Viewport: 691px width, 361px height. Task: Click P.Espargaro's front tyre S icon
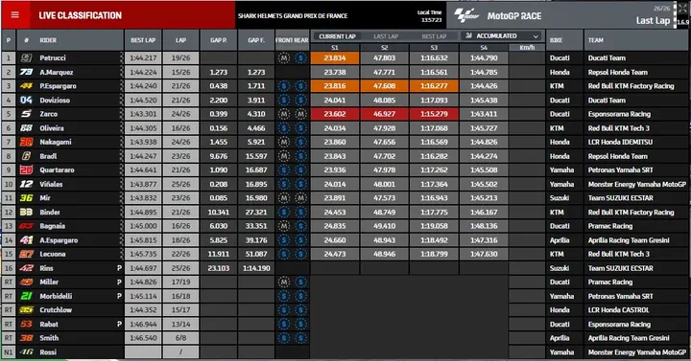[284, 86]
